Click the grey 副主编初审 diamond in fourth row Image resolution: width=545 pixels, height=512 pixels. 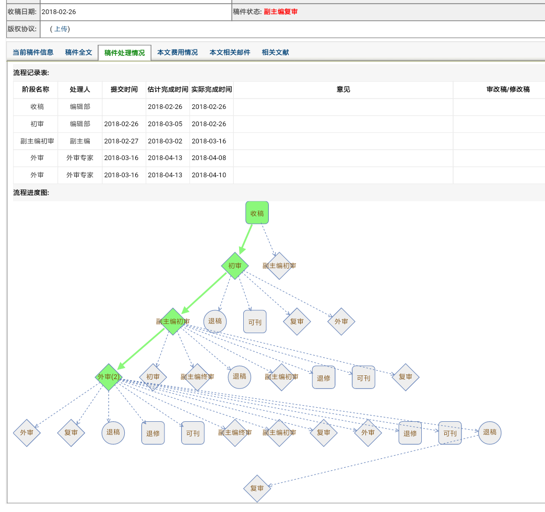coord(281,377)
